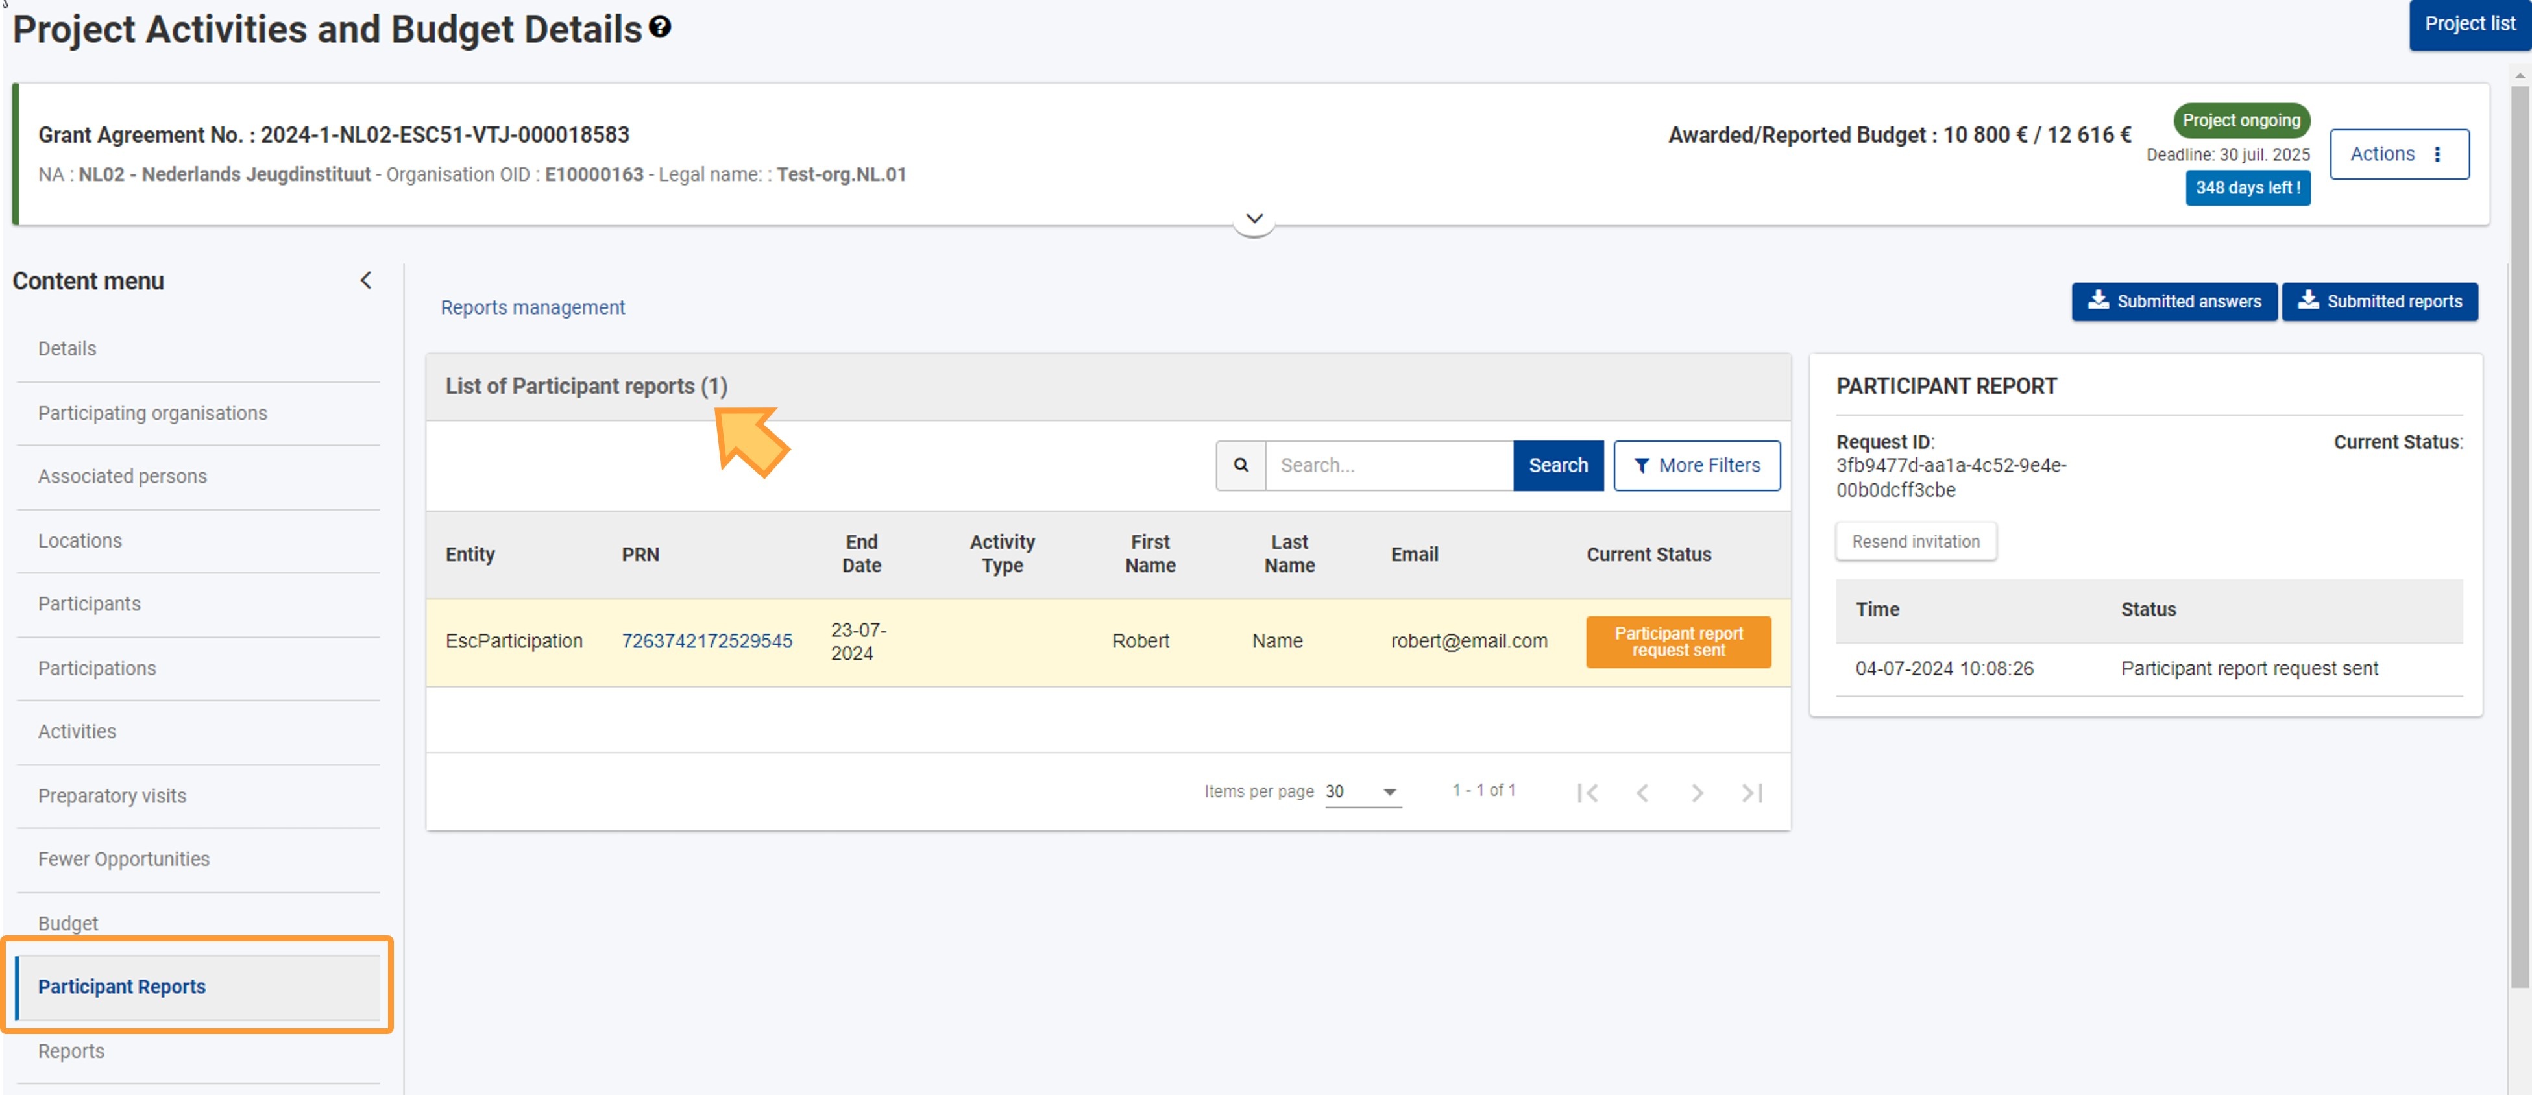2532x1095 pixels.
Task: Open Details in content menu
Action: [197, 349]
